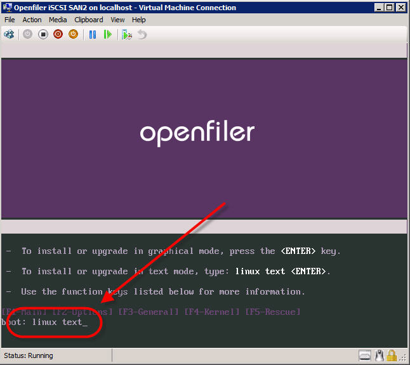This screenshot has height=365, width=410.
Task: Click the Start virtual machine icon
Action: [27, 34]
